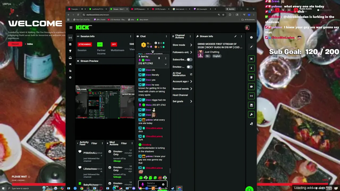Image resolution: width=340 pixels, height=191 pixels.
Task: Open the profile avatar menu
Action: coord(247,28)
